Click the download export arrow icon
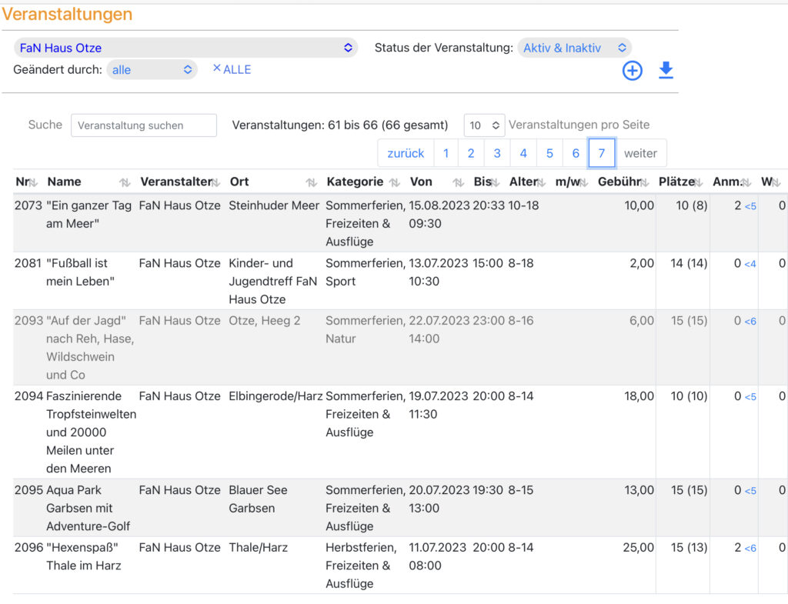This screenshot has height=604, width=788. 666,70
